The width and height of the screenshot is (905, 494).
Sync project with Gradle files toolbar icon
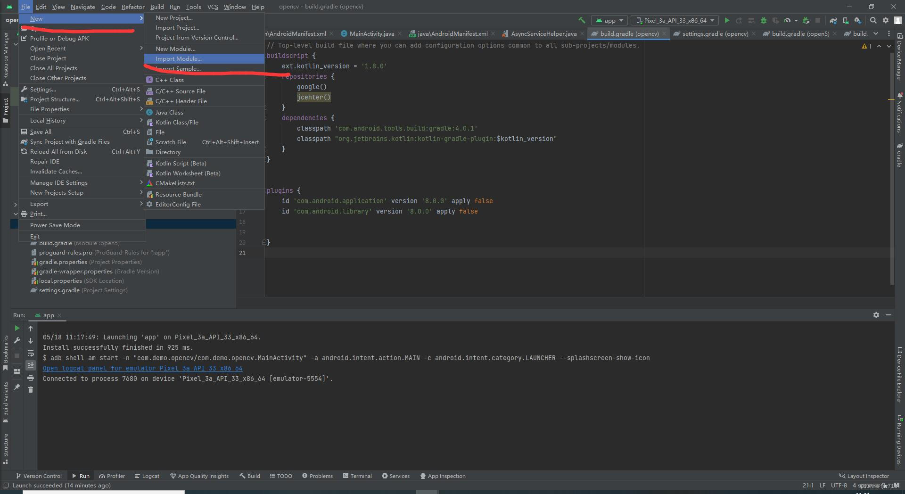[833, 20]
